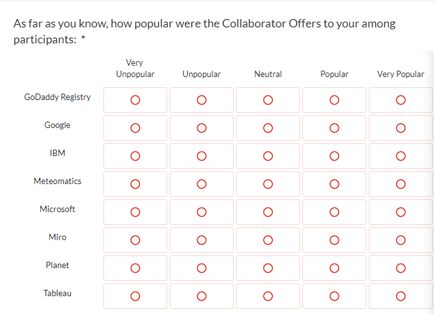Screen dimensions: 434x314
Task: Choose Neutral for Miro row
Action: pyautogui.click(x=268, y=240)
